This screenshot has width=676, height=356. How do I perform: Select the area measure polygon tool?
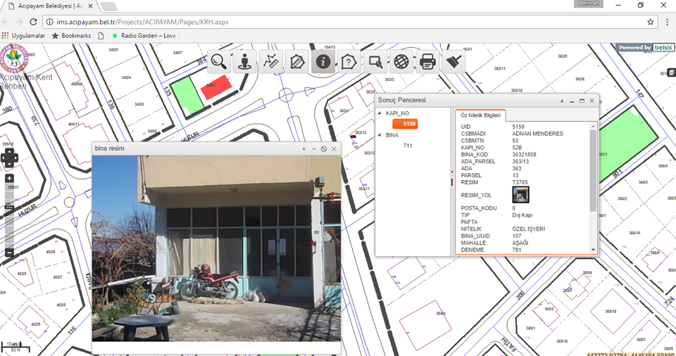pos(297,62)
